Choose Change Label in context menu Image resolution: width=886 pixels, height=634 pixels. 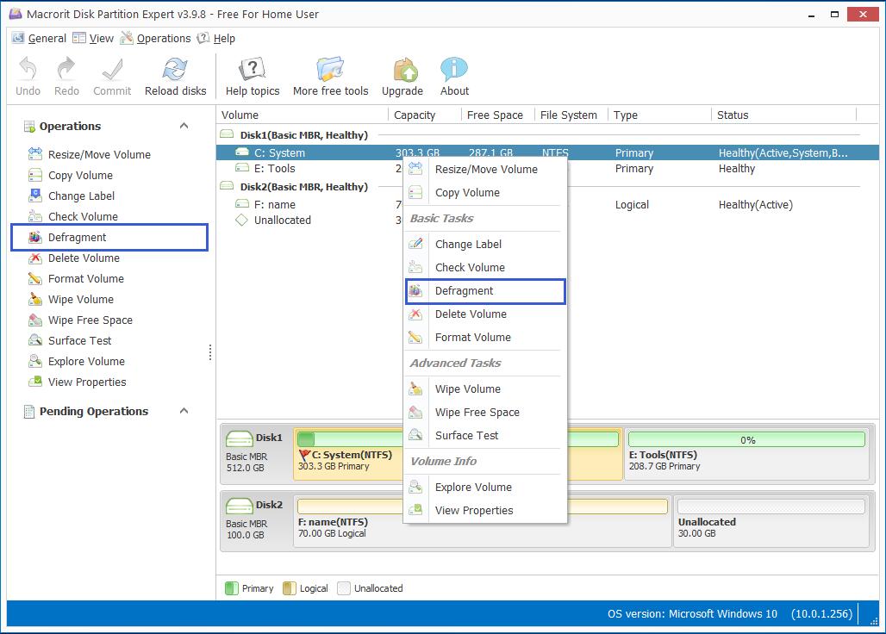(486, 245)
